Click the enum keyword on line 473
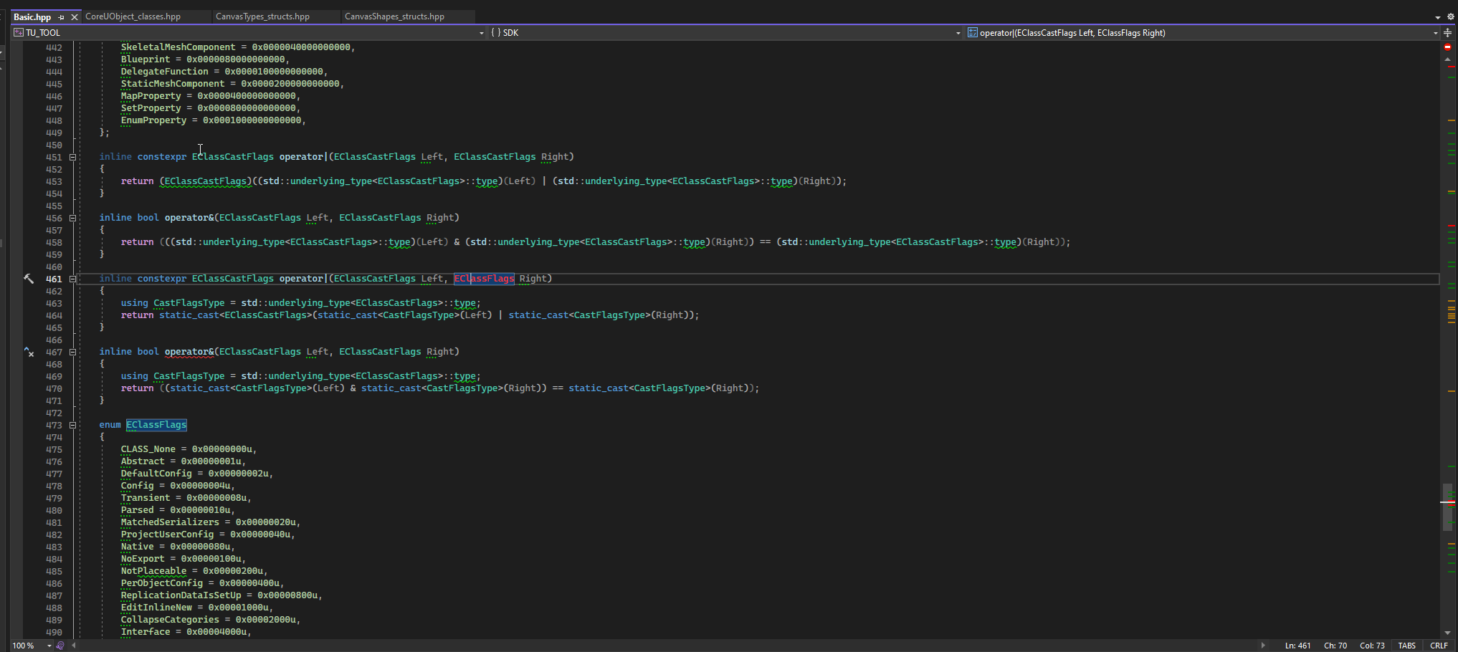 [110, 425]
